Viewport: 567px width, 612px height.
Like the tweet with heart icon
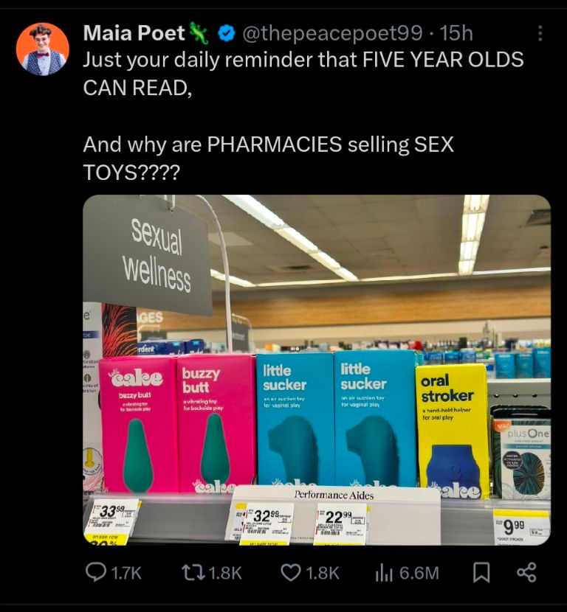pos(291,573)
